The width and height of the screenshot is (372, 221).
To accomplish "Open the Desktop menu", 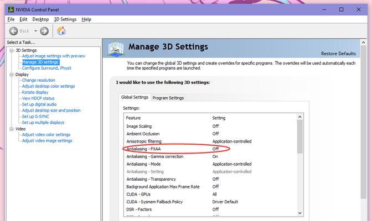I will pyautogui.click(x=40, y=19).
